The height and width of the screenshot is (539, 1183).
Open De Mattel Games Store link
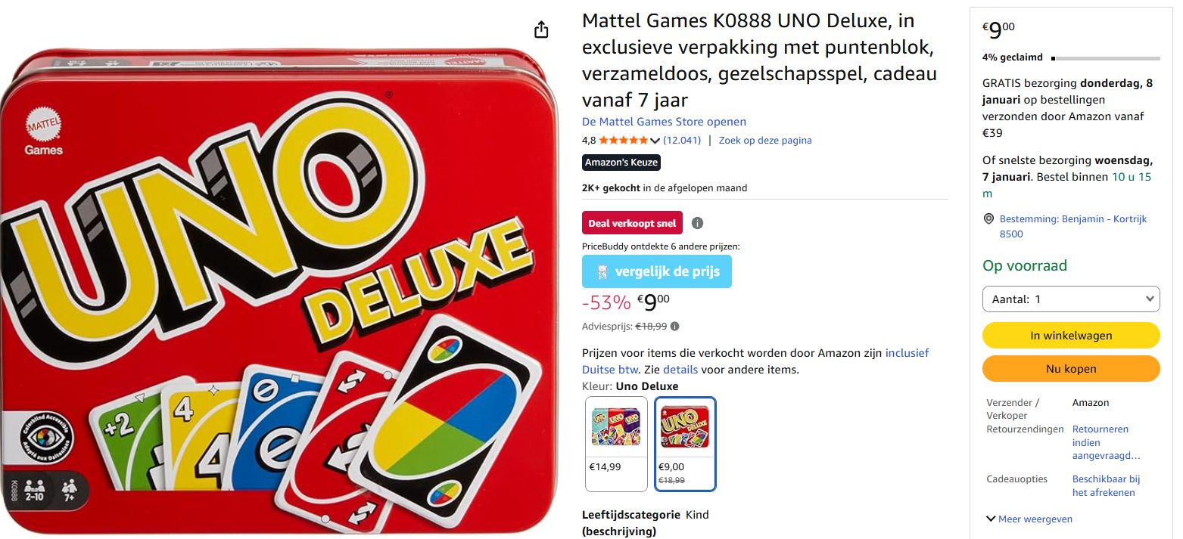click(x=664, y=122)
